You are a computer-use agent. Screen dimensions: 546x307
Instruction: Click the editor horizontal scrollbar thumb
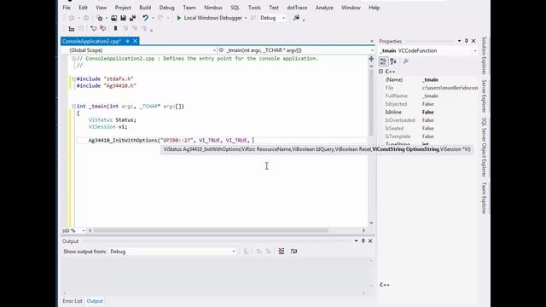[211, 230]
